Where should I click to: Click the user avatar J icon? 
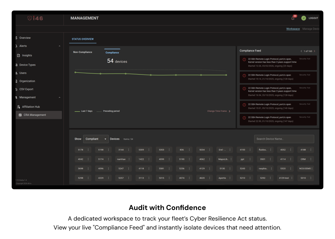304,18
